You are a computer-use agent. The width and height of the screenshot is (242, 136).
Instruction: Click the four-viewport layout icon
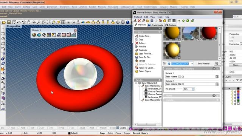tap(63, 22)
